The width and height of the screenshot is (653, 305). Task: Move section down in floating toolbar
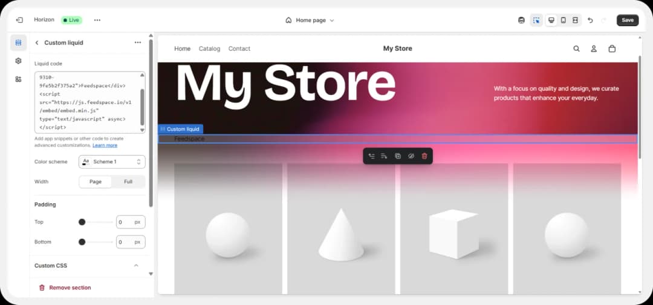(x=384, y=156)
